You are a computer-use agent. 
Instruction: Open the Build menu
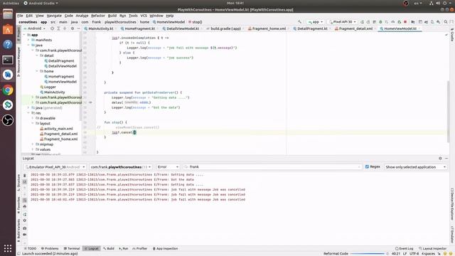112,16
